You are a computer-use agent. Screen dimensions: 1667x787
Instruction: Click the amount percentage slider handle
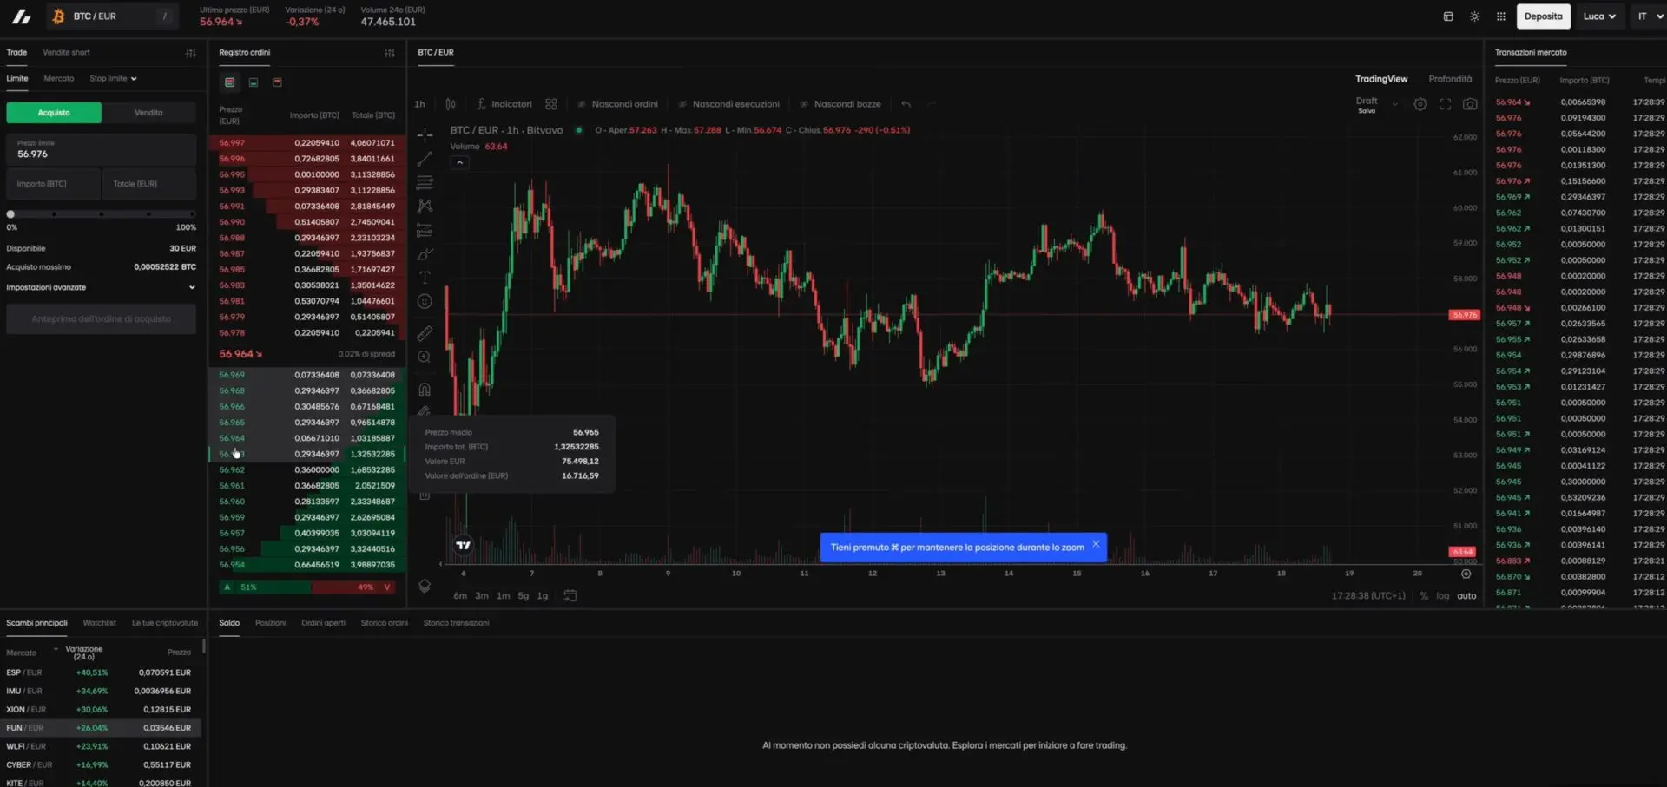[x=10, y=214]
